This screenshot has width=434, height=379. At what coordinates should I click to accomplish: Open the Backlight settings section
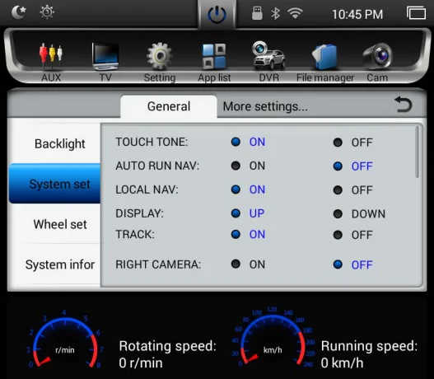pyautogui.click(x=60, y=143)
